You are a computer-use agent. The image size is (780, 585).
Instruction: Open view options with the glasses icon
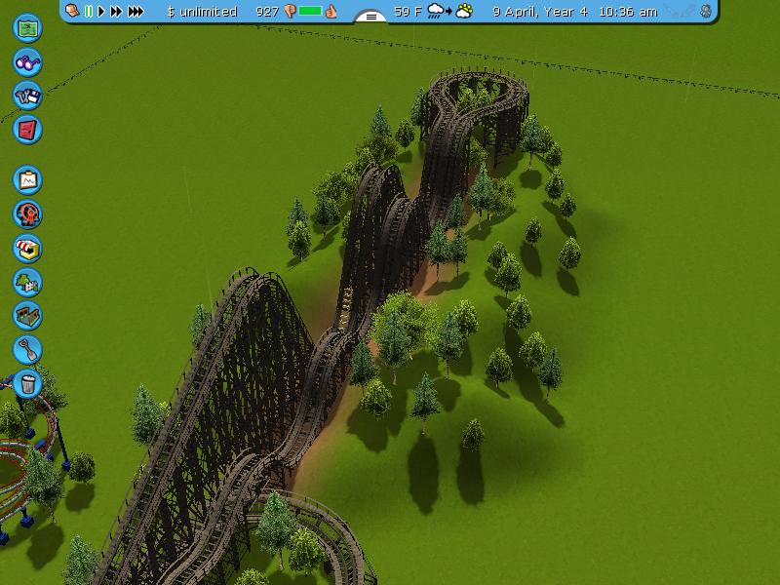pos(27,61)
